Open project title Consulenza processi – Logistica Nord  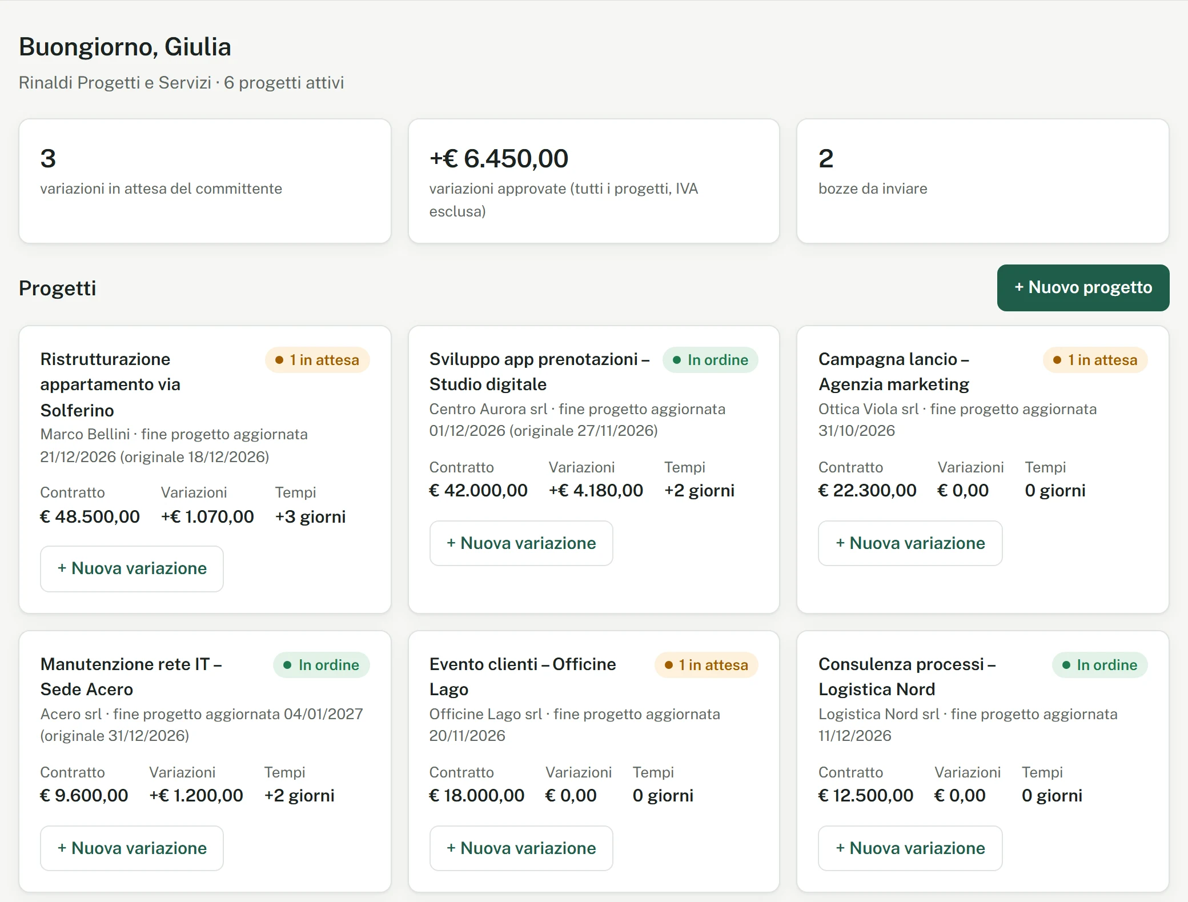point(907,677)
